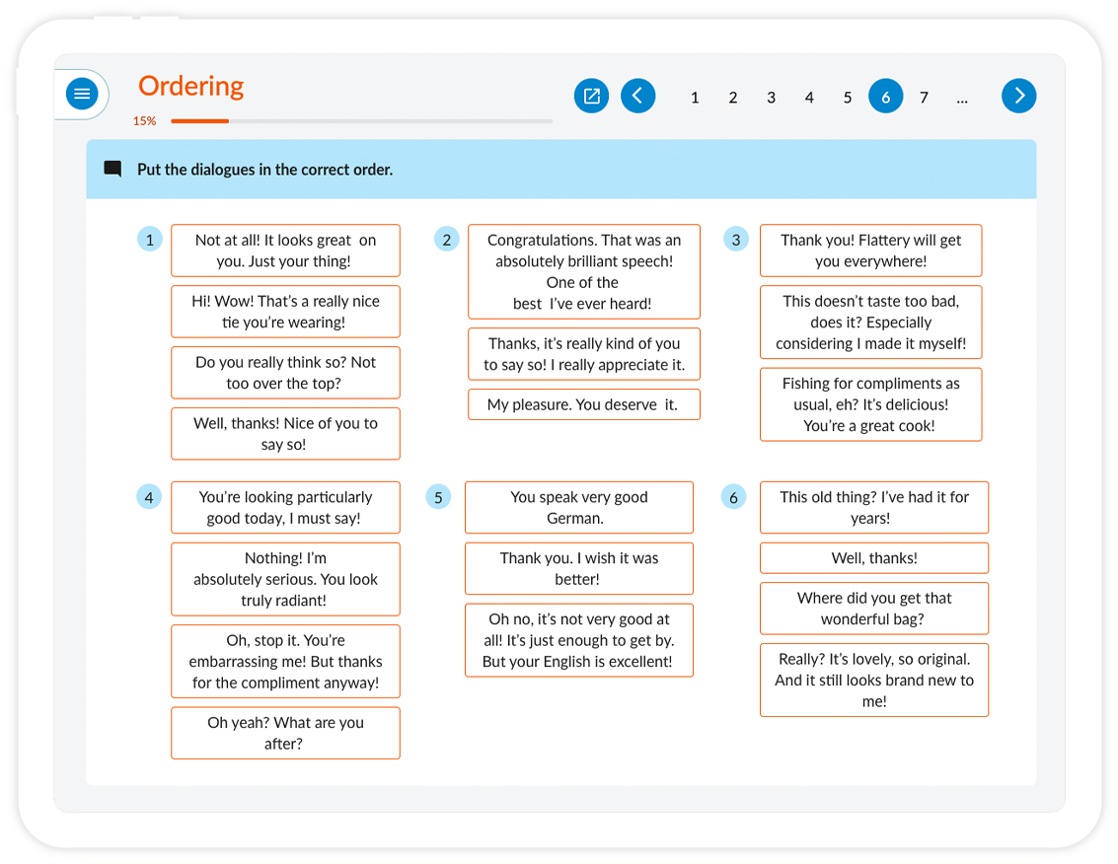Select the dialogue 1 number badge
This screenshot has width=1118, height=864.
click(x=150, y=240)
